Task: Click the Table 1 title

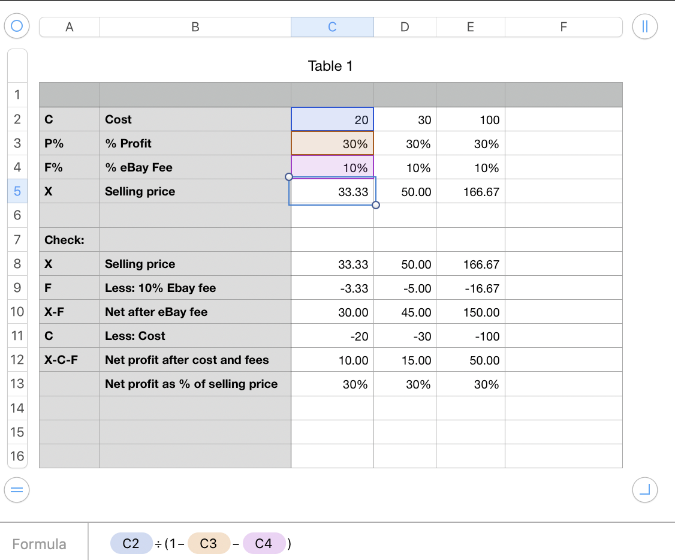Action: (x=330, y=66)
